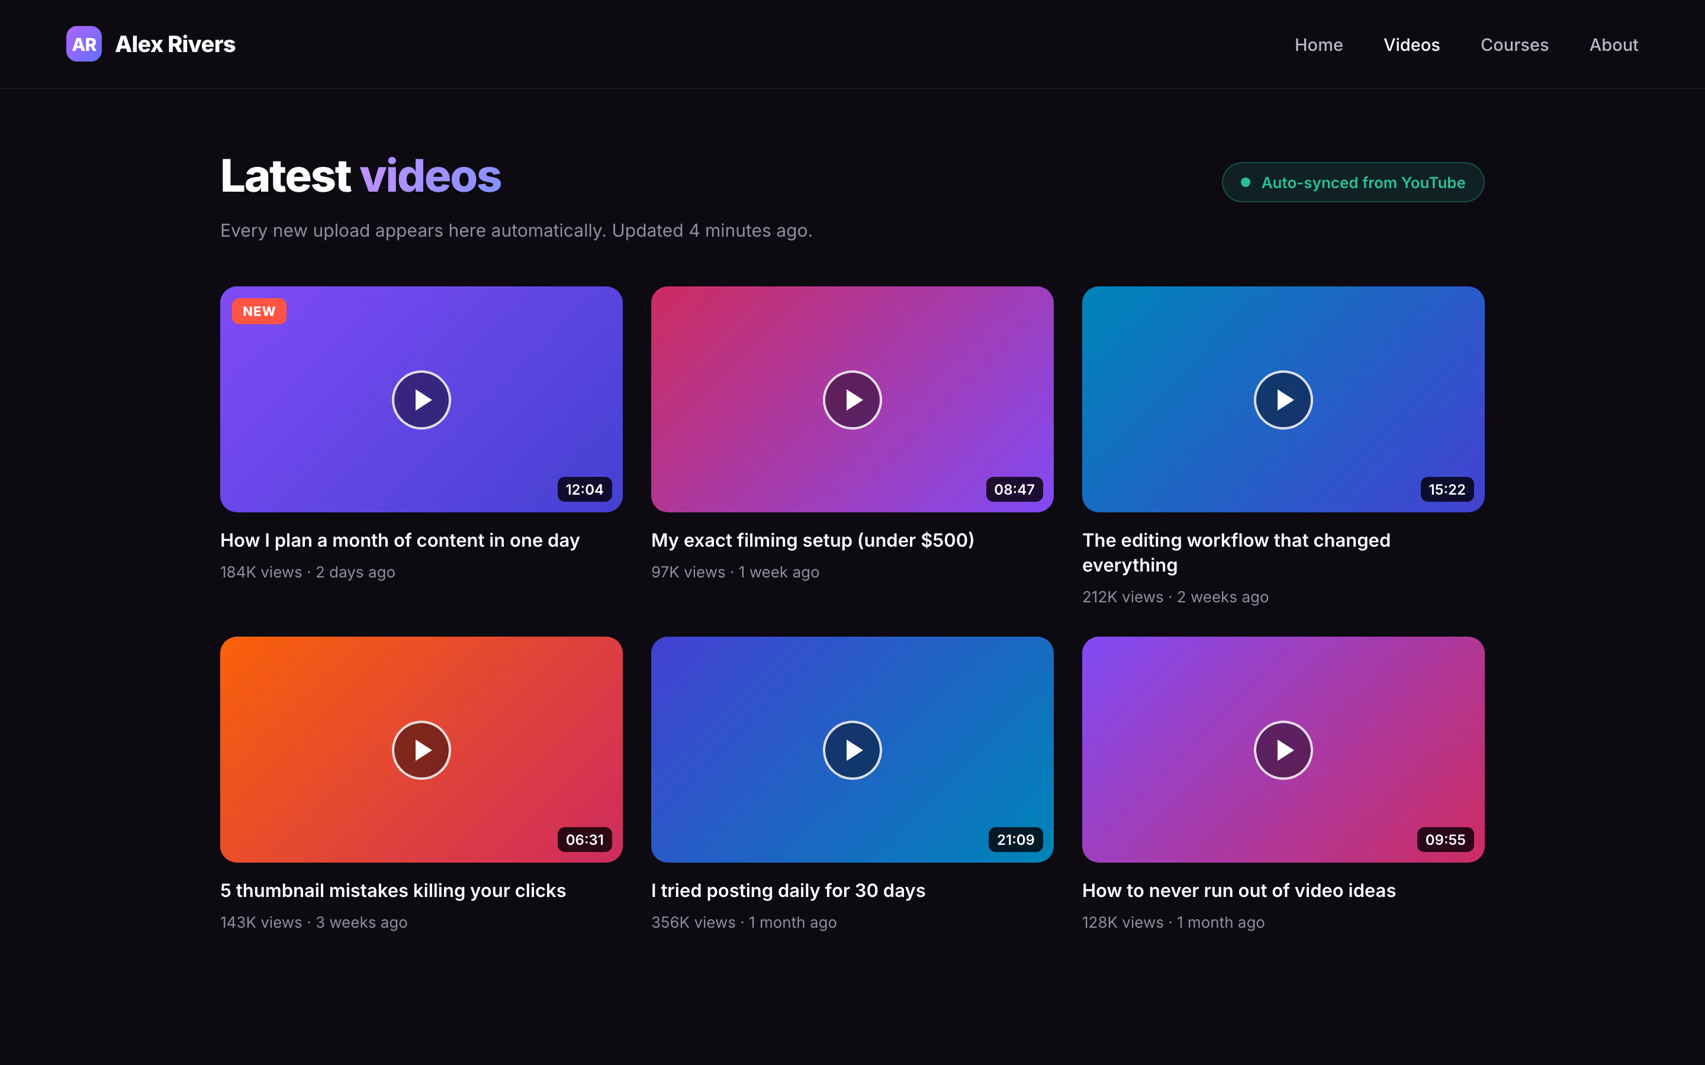Screen dimensions: 1705x1065
Task: Click 356K views · 1 month ago text
Action: point(744,923)
